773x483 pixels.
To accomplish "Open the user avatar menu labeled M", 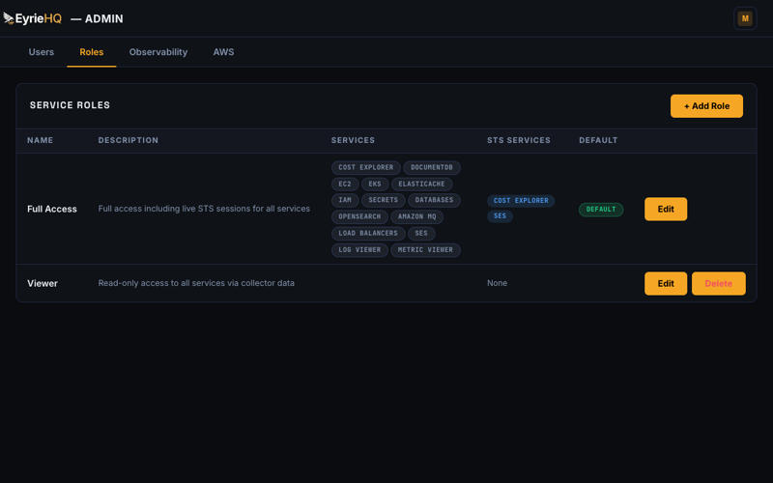I will point(745,18).
